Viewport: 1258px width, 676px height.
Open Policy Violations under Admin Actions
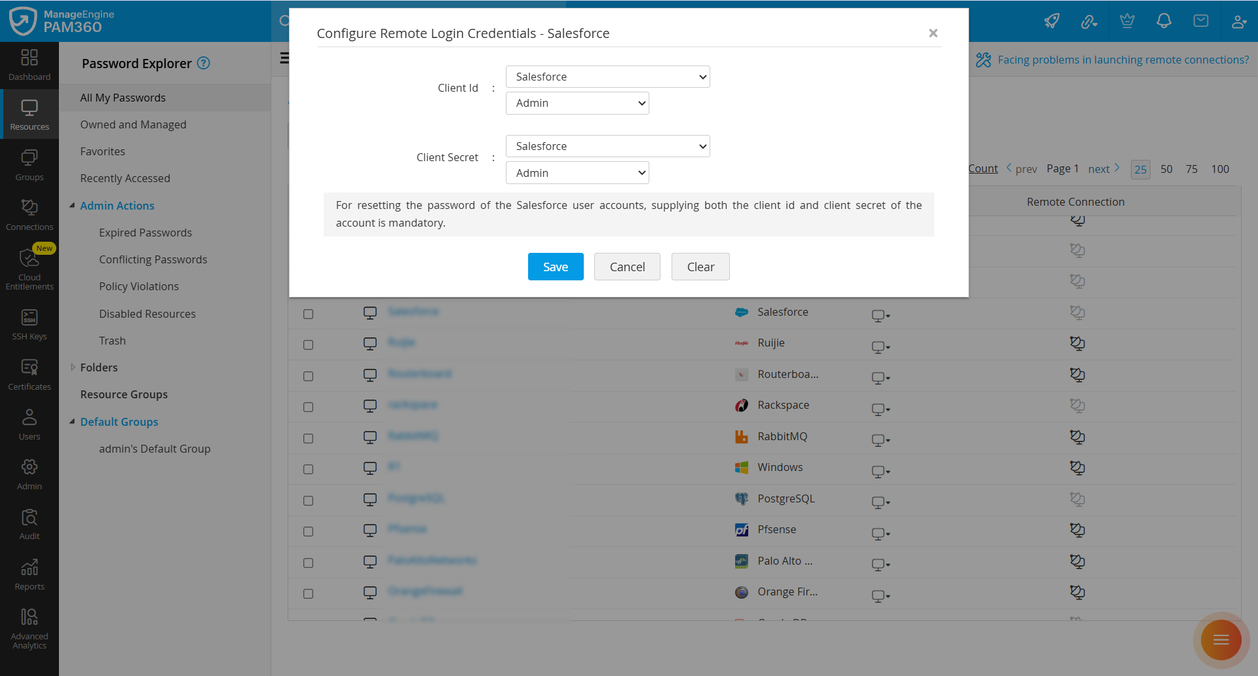point(139,286)
